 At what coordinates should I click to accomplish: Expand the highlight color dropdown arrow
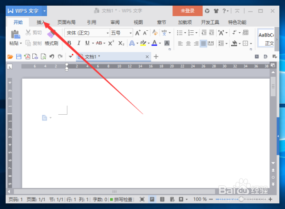pyautogui.click(x=149, y=43)
